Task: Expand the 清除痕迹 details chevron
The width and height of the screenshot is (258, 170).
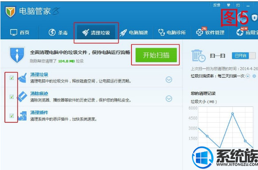Action: pyautogui.click(x=169, y=98)
